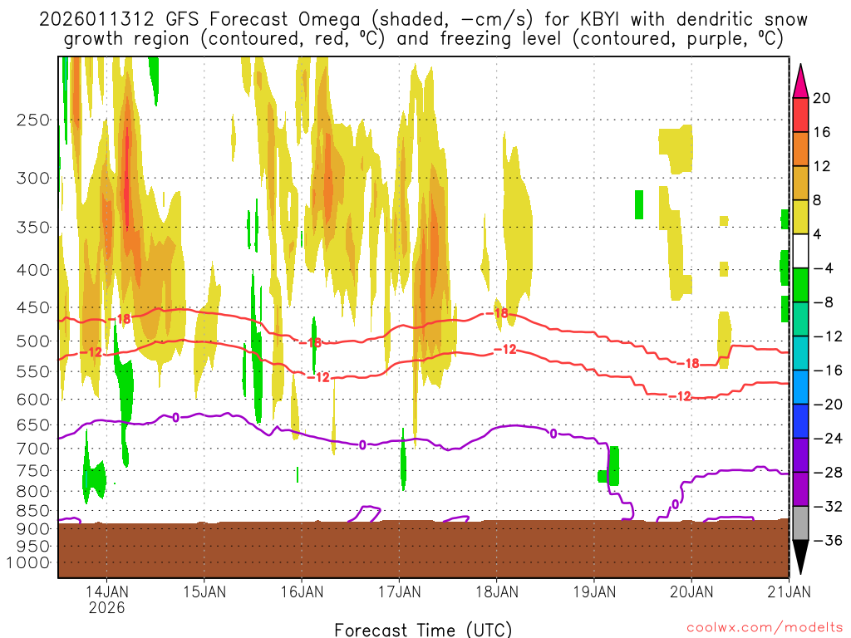Select the light blue colorbar swatch between -20 and -16
This screenshot has height=638, width=851.
coord(800,387)
